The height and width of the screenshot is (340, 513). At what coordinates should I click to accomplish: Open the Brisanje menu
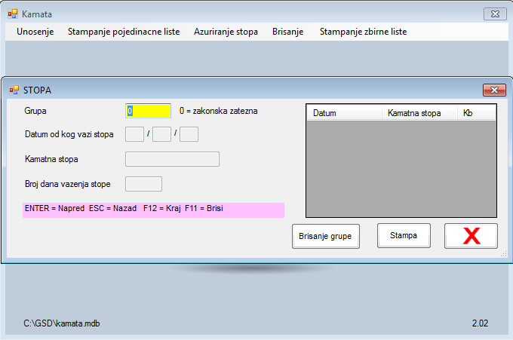click(287, 32)
